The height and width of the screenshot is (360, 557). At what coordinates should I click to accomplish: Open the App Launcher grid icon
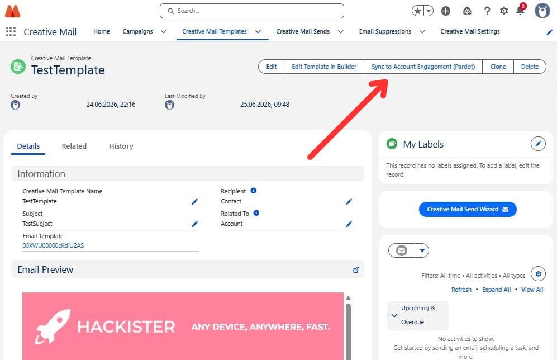coord(11,32)
